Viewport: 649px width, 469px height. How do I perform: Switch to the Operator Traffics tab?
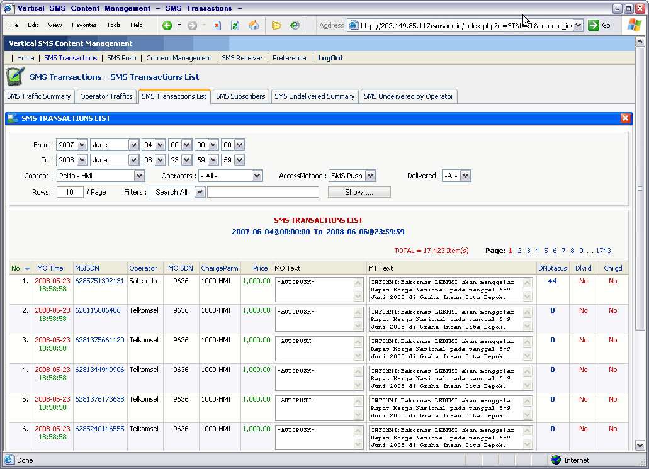click(106, 96)
